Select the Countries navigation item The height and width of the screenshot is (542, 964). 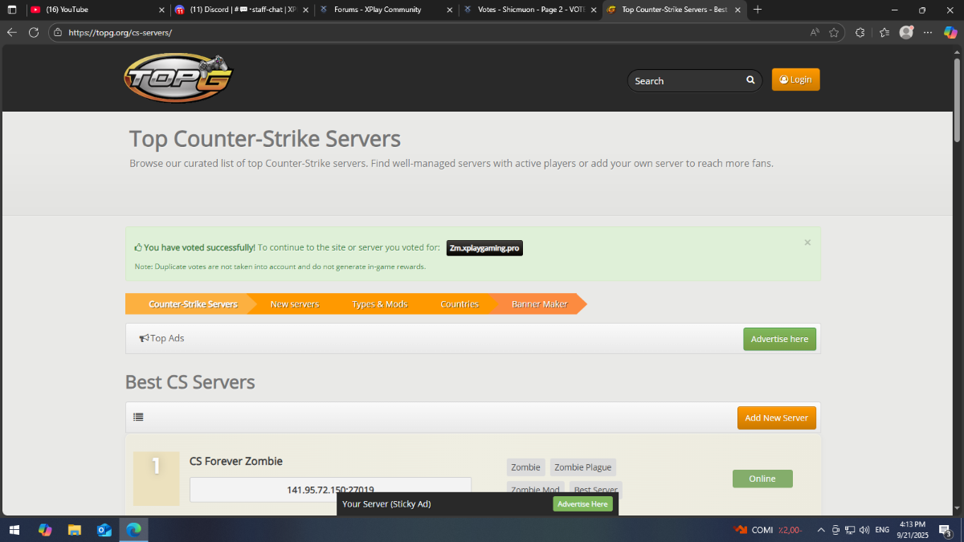click(x=460, y=304)
